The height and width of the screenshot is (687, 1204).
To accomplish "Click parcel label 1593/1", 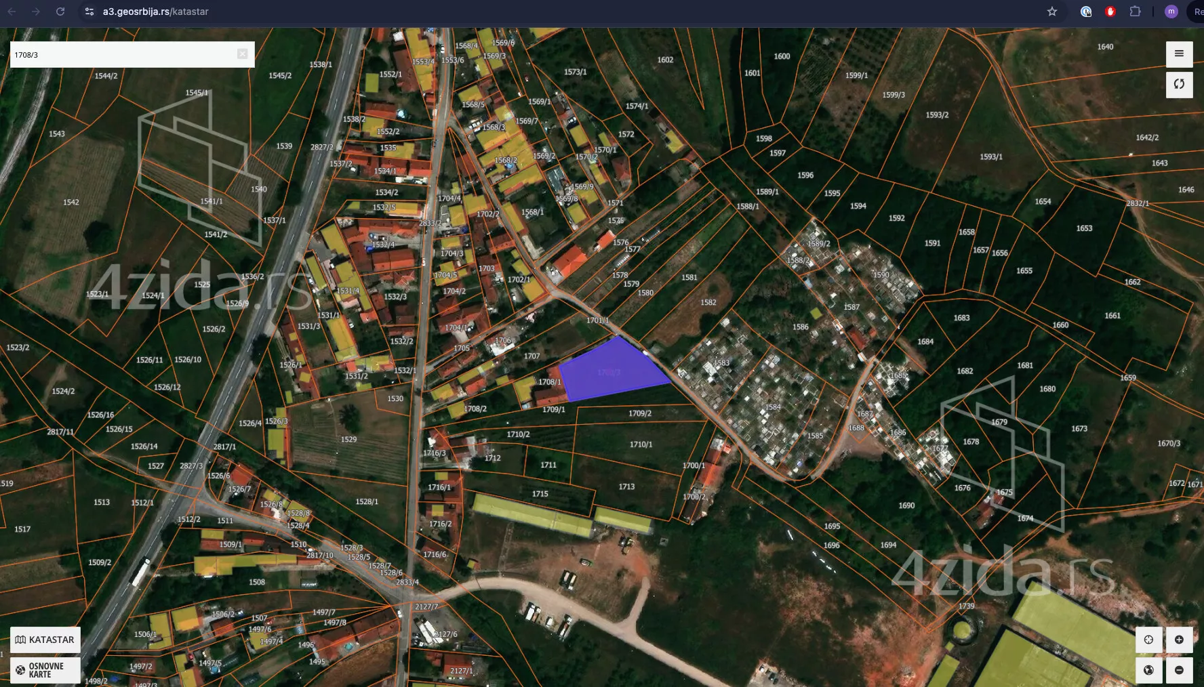I will (x=990, y=157).
